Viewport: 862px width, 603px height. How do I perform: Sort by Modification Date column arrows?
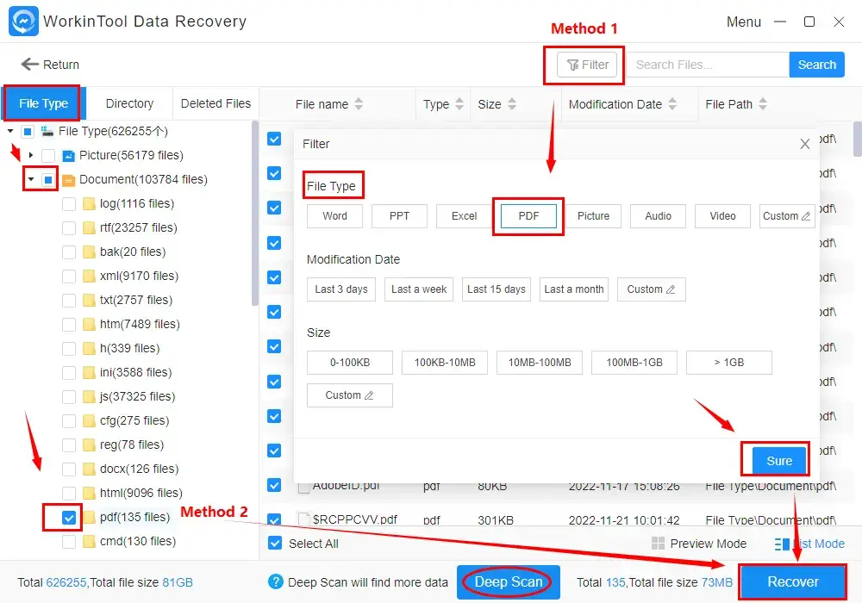coord(671,103)
